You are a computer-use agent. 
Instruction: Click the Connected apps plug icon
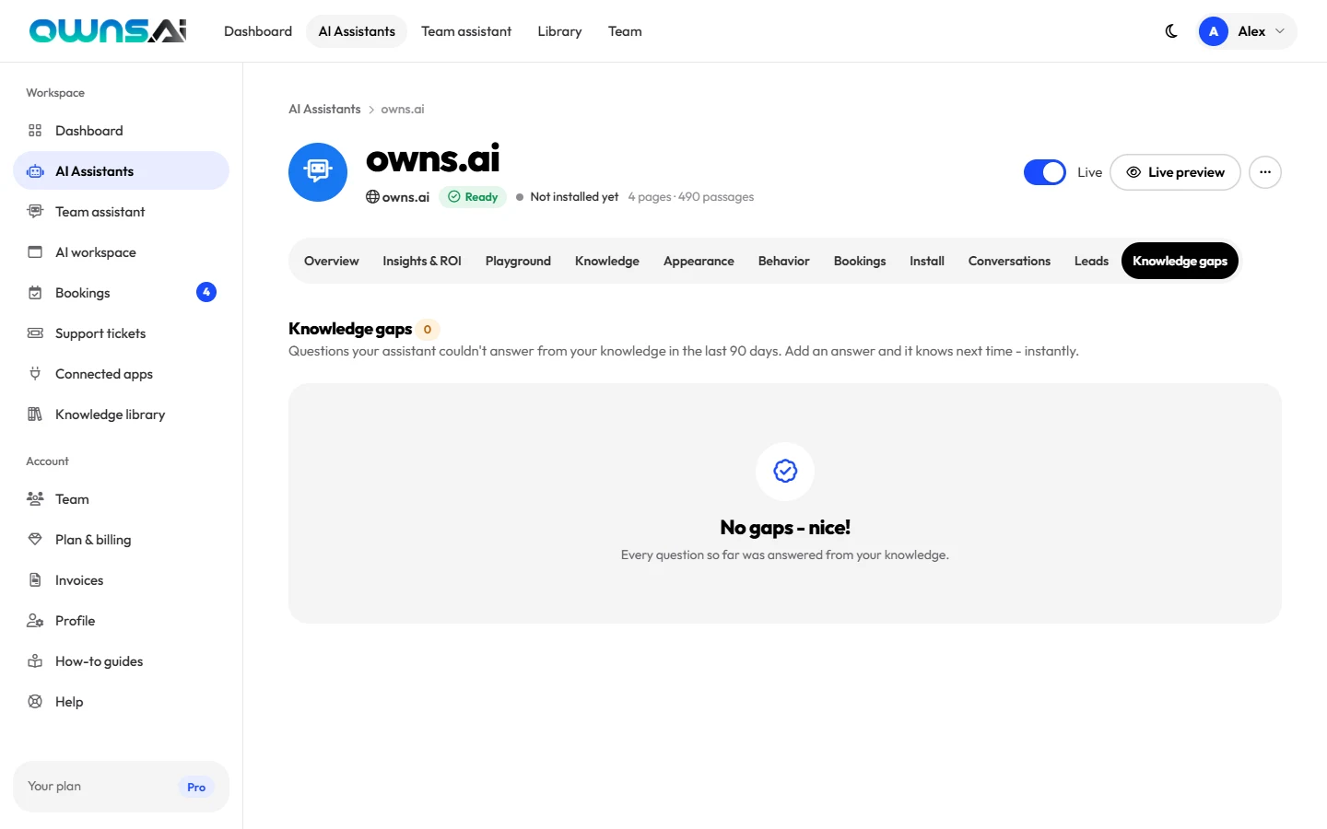tap(35, 374)
